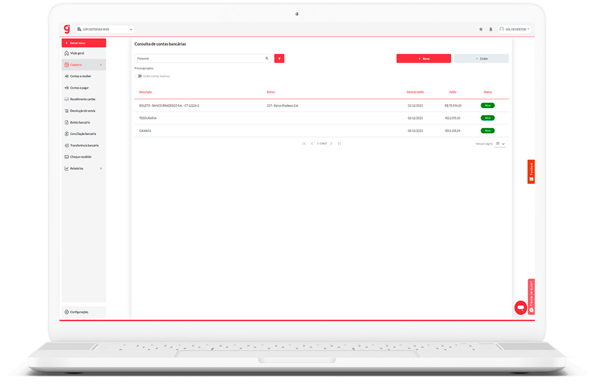Viewport: 593px width, 388px height.
Task: Go to last page pagination arrow
Action: tap(339, 143)
